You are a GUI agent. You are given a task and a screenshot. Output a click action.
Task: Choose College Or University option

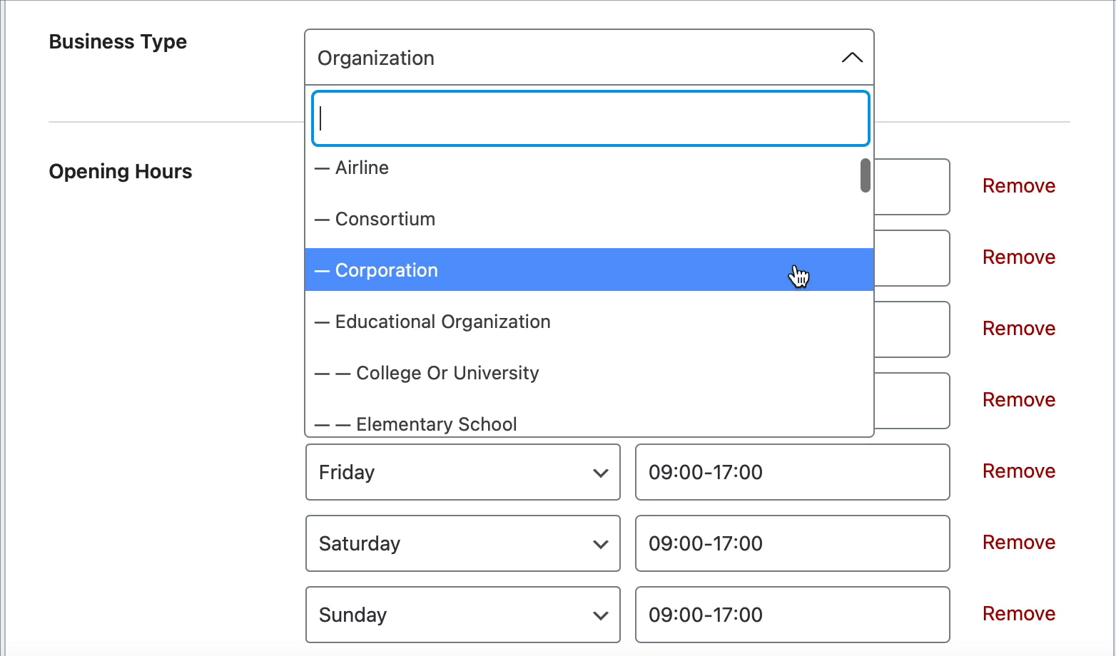pyautogui.click(x=447, y=374)
